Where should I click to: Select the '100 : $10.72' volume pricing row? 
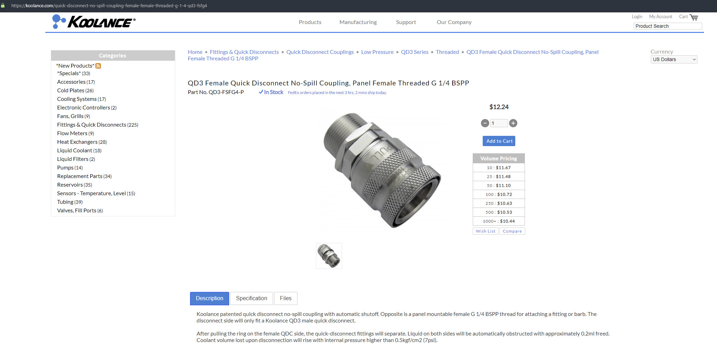pyautogui.click(x=499, y=194)
